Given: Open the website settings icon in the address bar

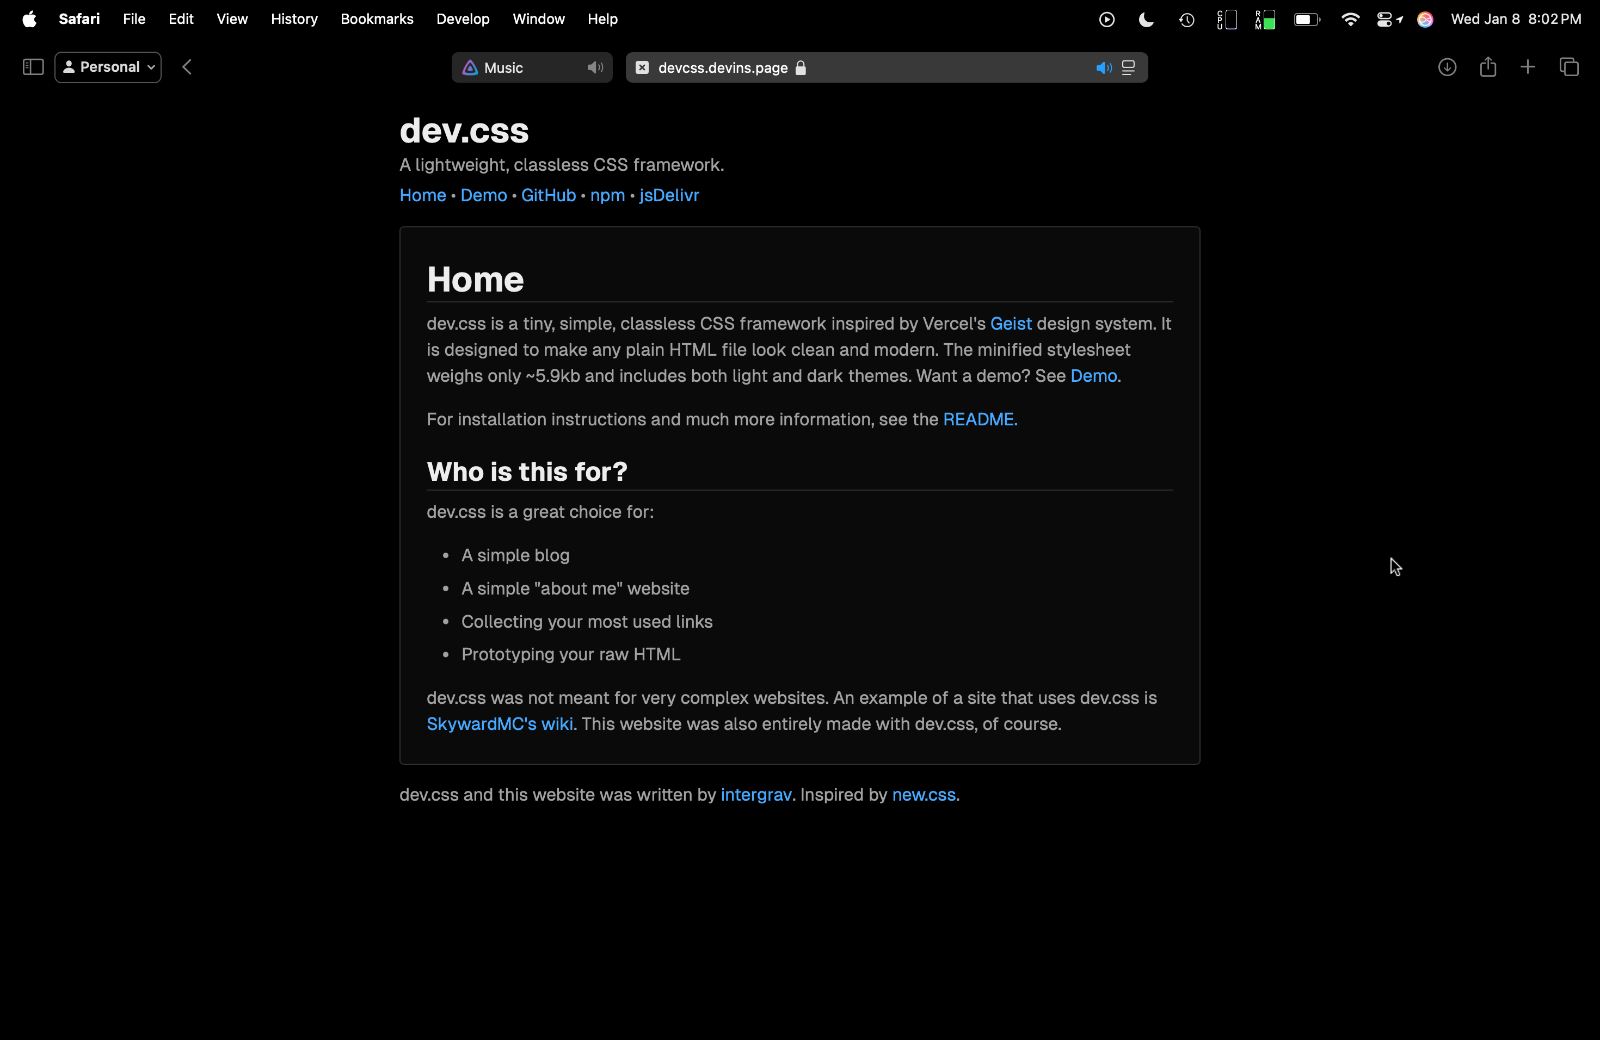Looking at the screenshot, I should (1129, 67).
